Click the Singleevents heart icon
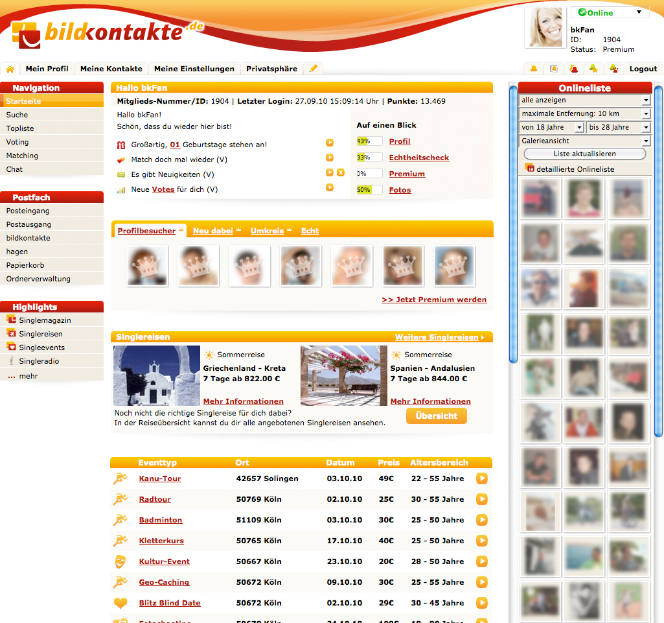664x623 pixels. point(12,347)
